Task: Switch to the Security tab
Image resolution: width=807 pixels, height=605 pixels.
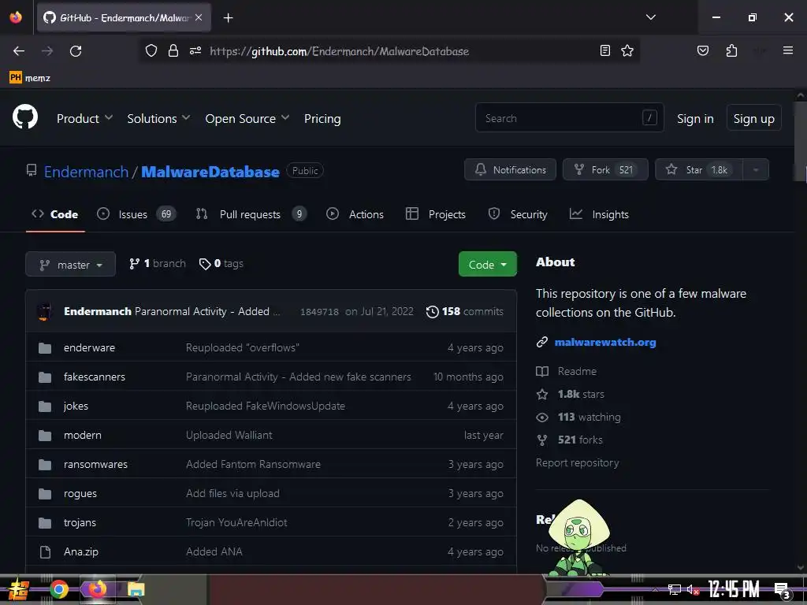Action: (x=518, y=214)
